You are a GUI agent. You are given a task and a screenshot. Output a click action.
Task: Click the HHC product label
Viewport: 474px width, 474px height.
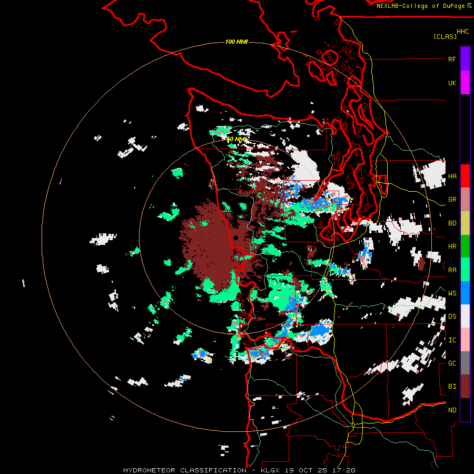tap(463, 32)
